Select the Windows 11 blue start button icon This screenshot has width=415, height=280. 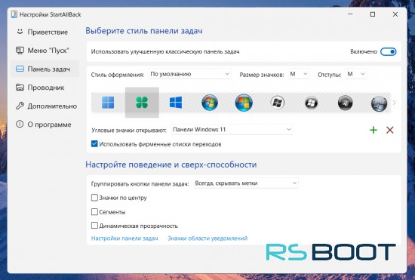(108, 103)
